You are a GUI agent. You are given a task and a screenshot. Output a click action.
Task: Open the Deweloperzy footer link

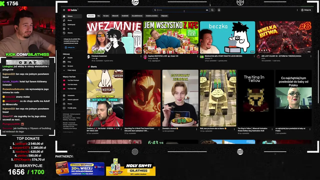click(x=72, y=120)
